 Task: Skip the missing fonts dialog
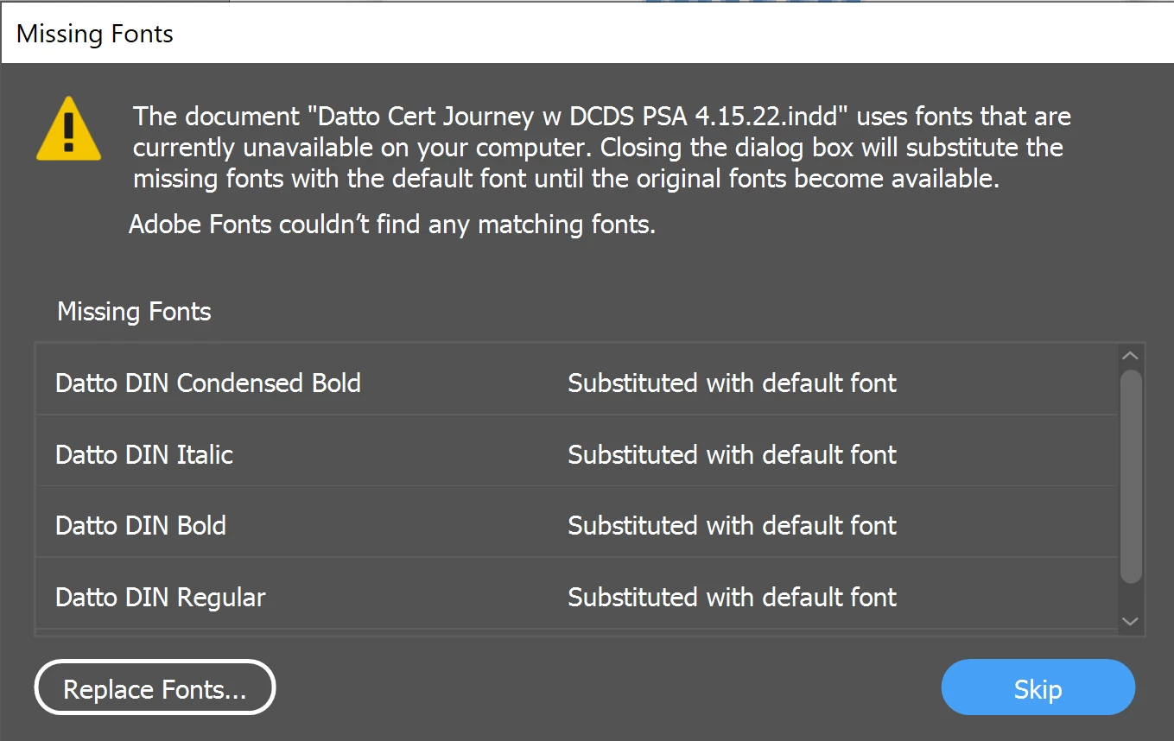(1038, 688)
